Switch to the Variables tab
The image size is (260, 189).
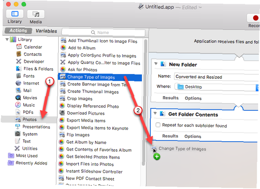pyautogui.click(x=46, y=31)
